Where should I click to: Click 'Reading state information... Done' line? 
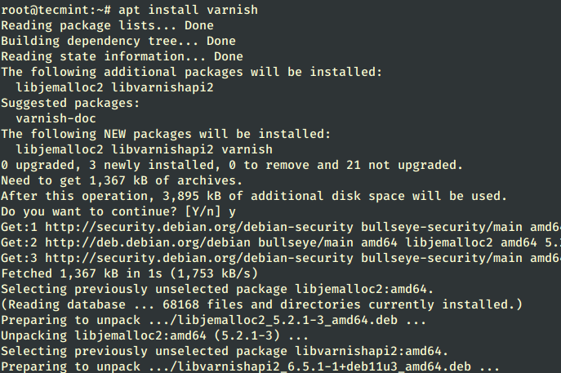point(122,56)
